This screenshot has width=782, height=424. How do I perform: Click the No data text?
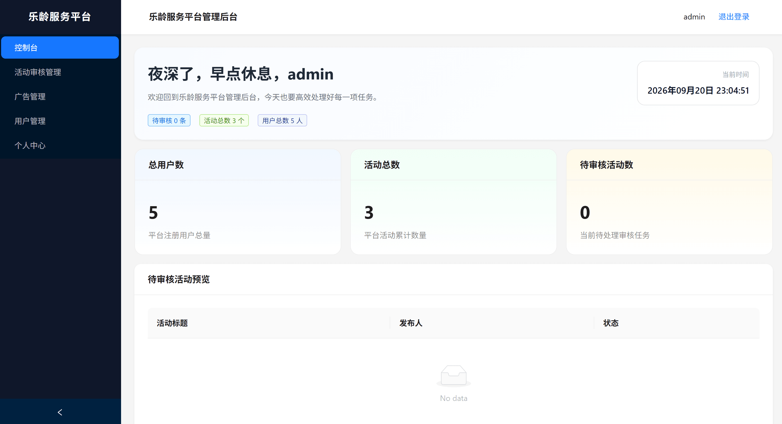pyautogui.click(x=453, y=398)
